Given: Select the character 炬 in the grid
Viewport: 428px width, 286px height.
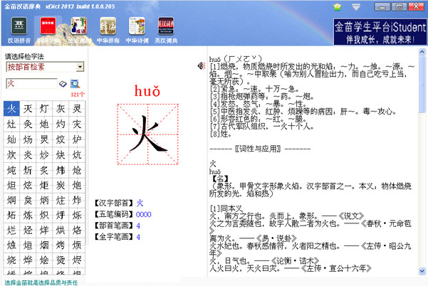Looking at the screenshot, I should pyautogui.click(x=44, y=185).
